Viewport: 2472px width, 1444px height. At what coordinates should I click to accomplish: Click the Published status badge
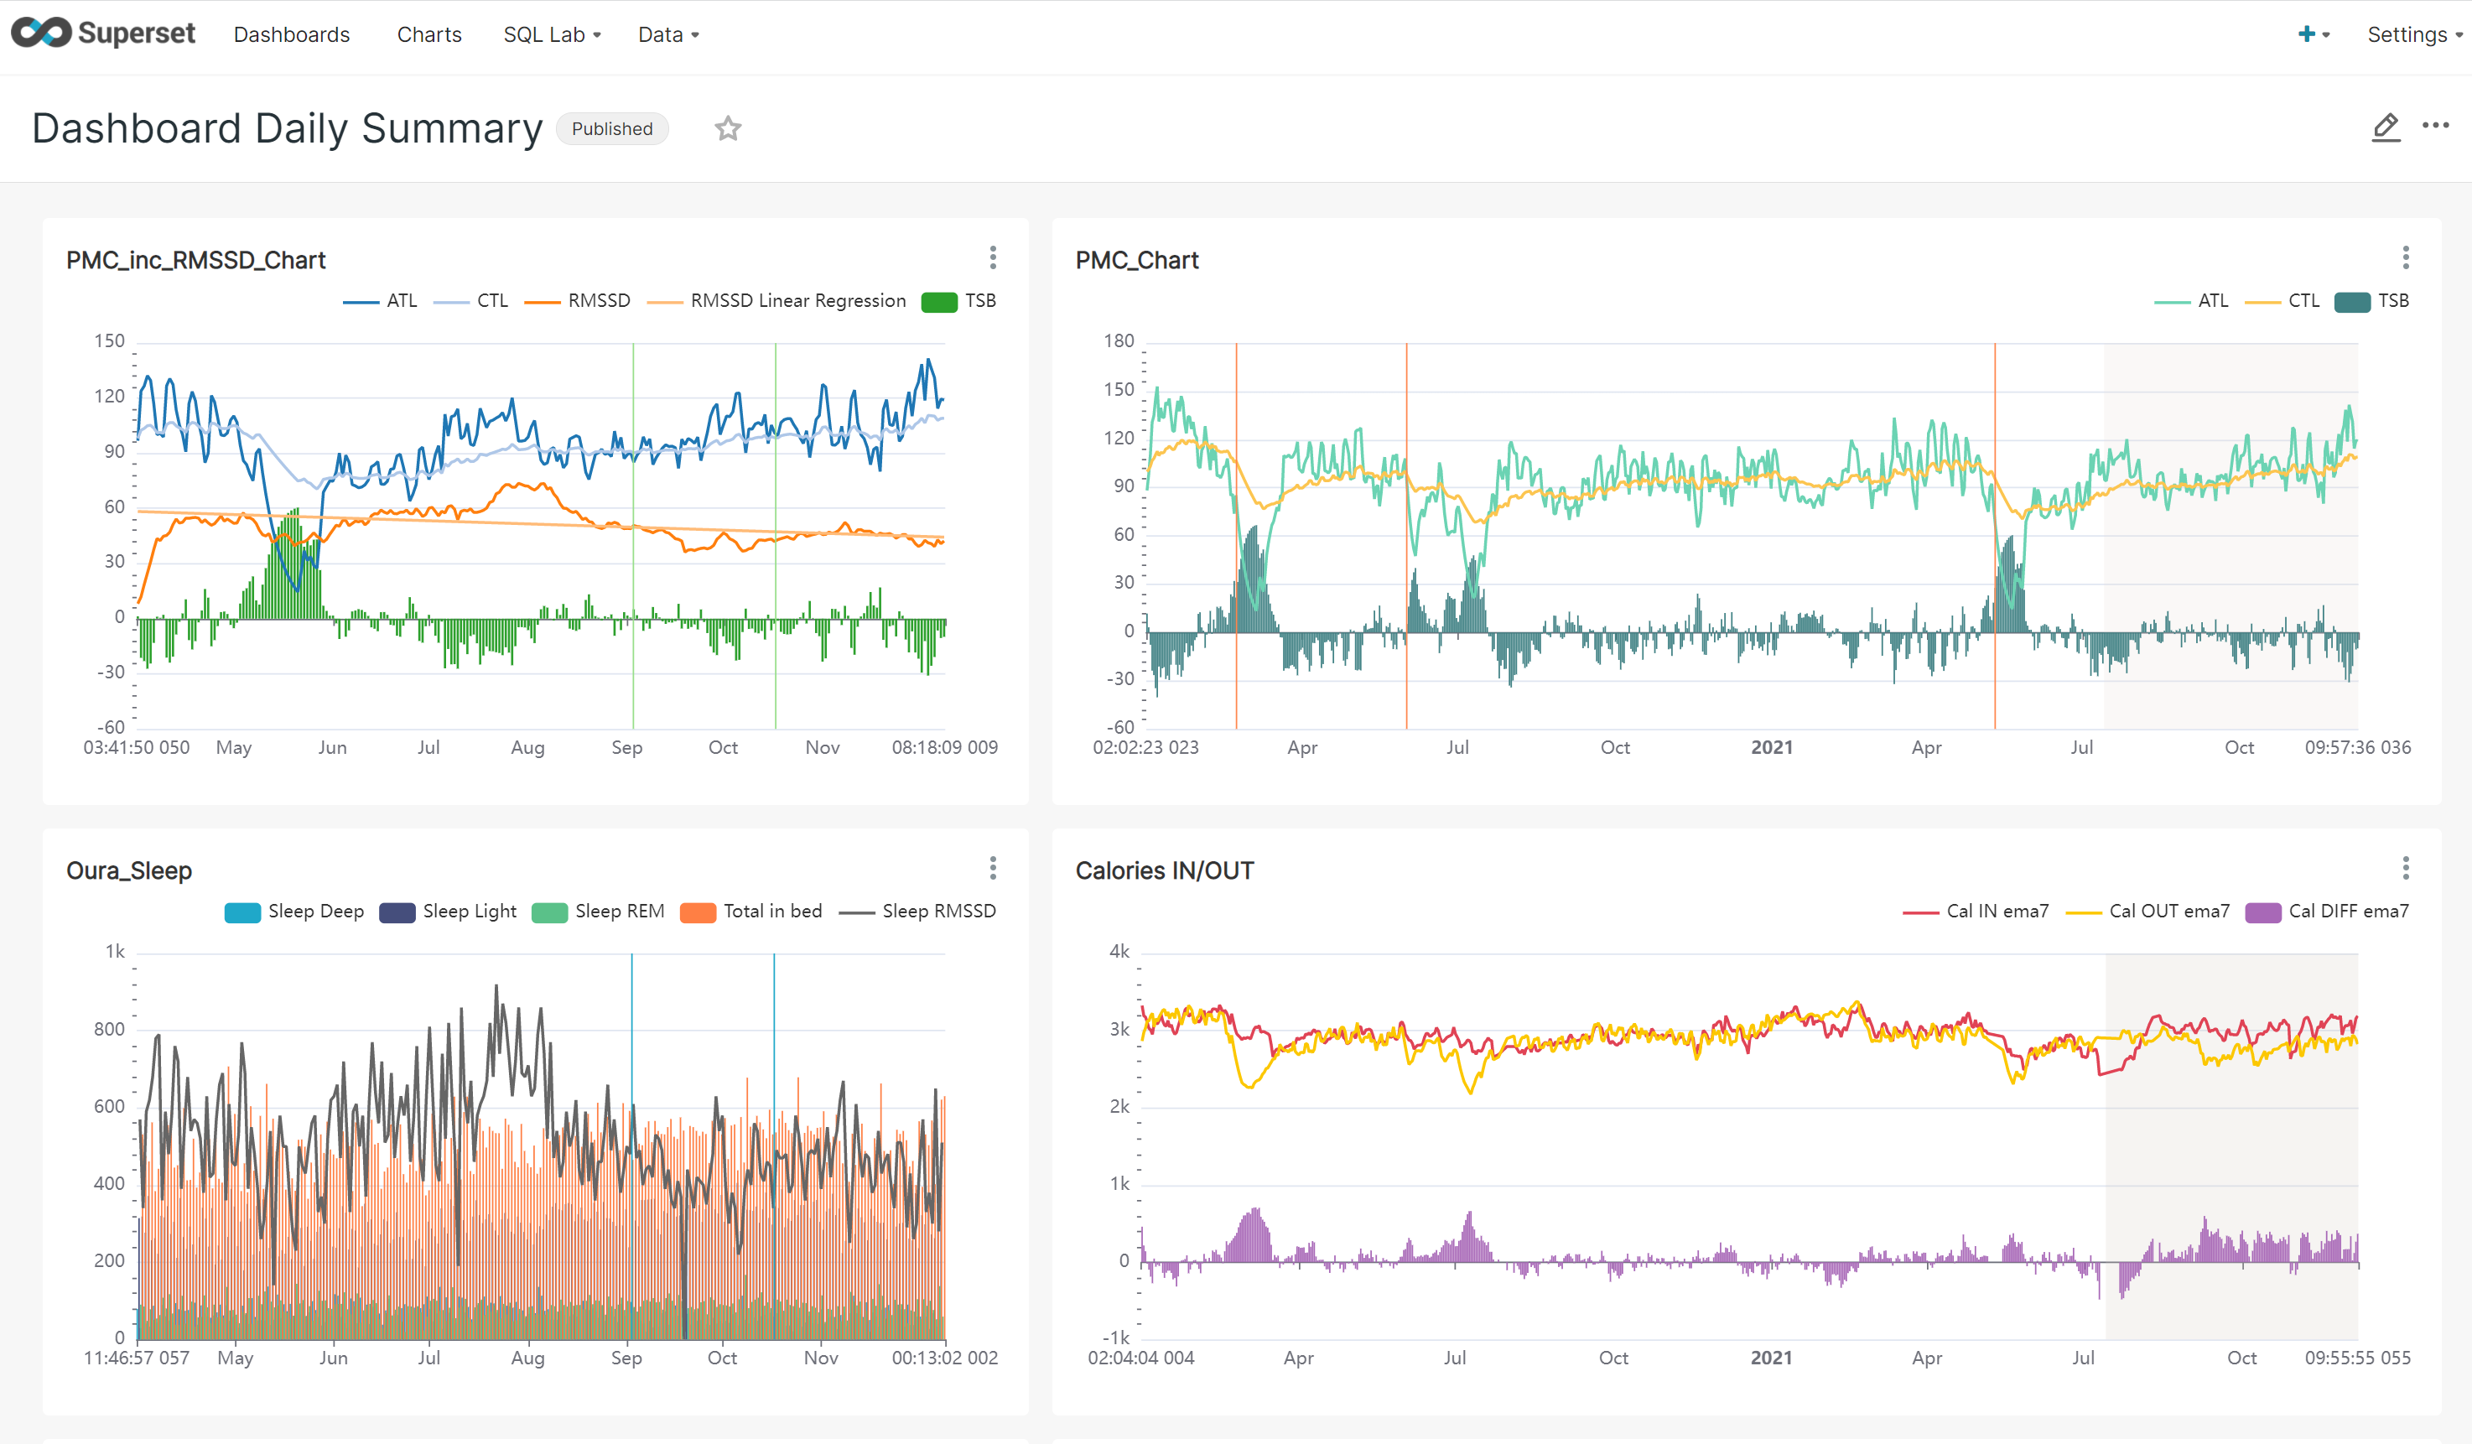[612, 128]
